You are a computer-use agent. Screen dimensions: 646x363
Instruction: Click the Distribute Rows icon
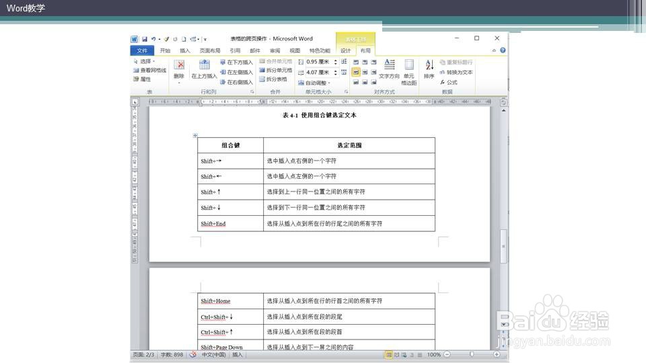click(x=344, y=62)
